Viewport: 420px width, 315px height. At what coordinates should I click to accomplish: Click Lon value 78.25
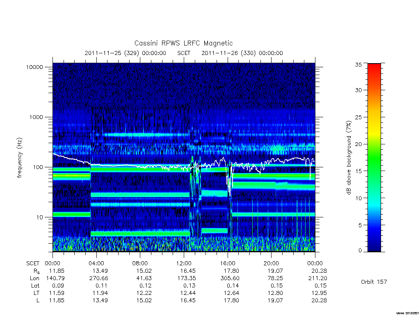coord(275,278)
